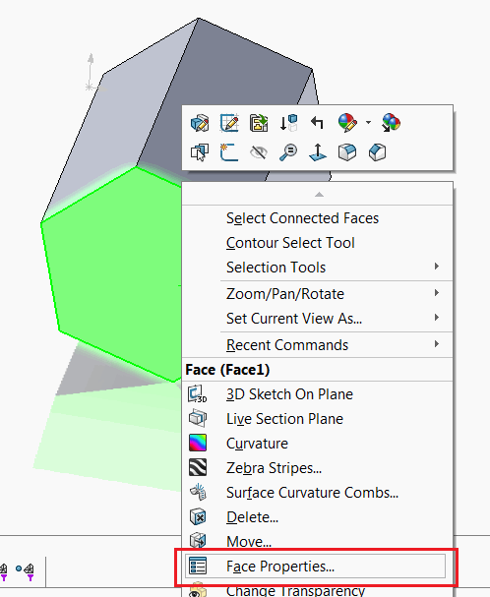Click the Edit Feature icon

[200, 123]
